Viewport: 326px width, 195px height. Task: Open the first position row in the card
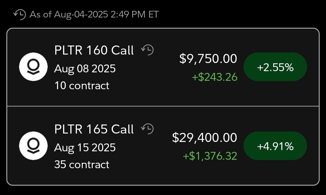(163, 67)
